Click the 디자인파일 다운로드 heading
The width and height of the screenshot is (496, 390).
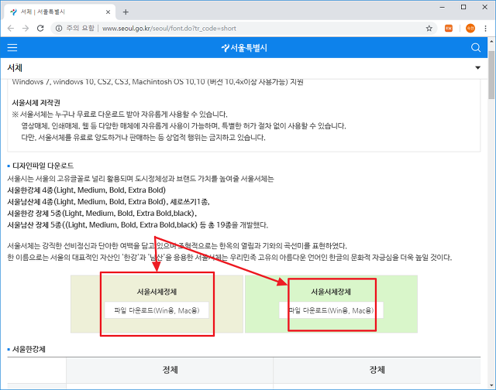click(x=43, y=166)
